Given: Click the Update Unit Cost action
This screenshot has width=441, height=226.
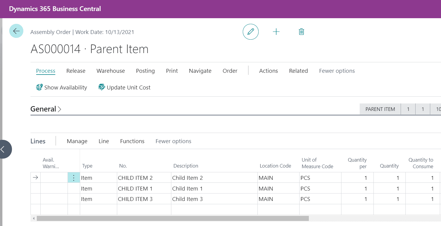Looking at the screenshot, I should [125, 87].
